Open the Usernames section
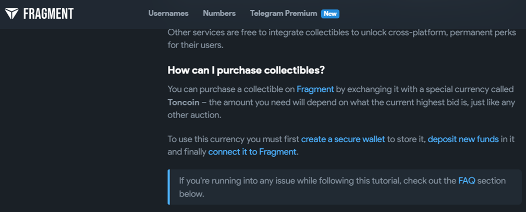The image size is (526, 212). click(x=168, y=14)
